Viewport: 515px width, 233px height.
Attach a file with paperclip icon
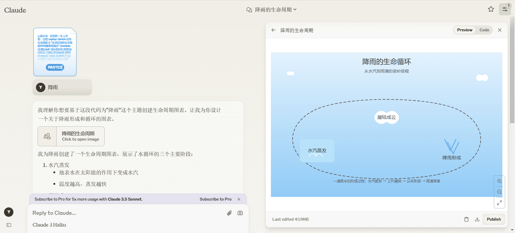(x=229, y=213)
